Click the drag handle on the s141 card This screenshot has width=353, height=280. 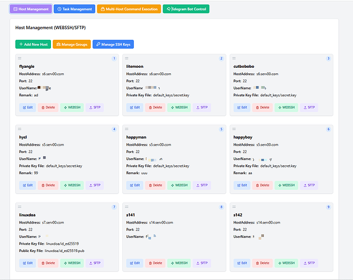[x=127, y=207]
